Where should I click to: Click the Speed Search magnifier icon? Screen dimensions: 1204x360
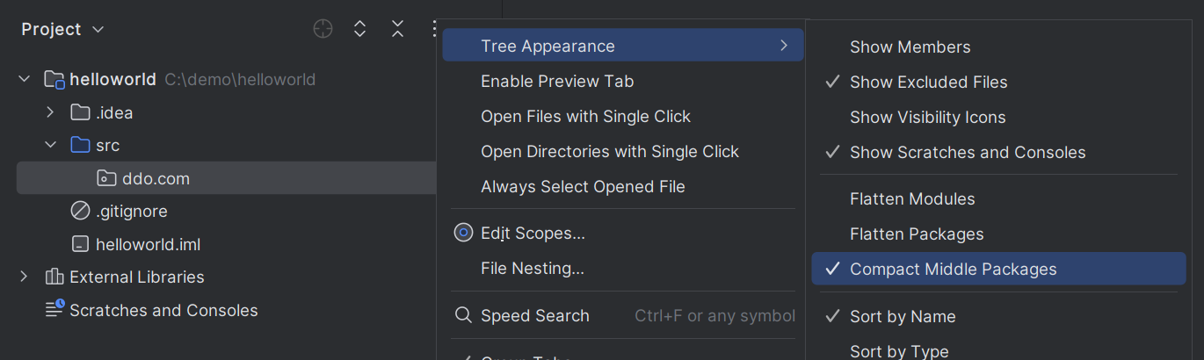[x=463, y=315]
